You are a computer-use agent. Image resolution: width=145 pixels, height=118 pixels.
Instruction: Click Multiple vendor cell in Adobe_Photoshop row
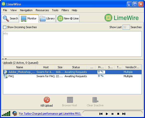(128, 72)
